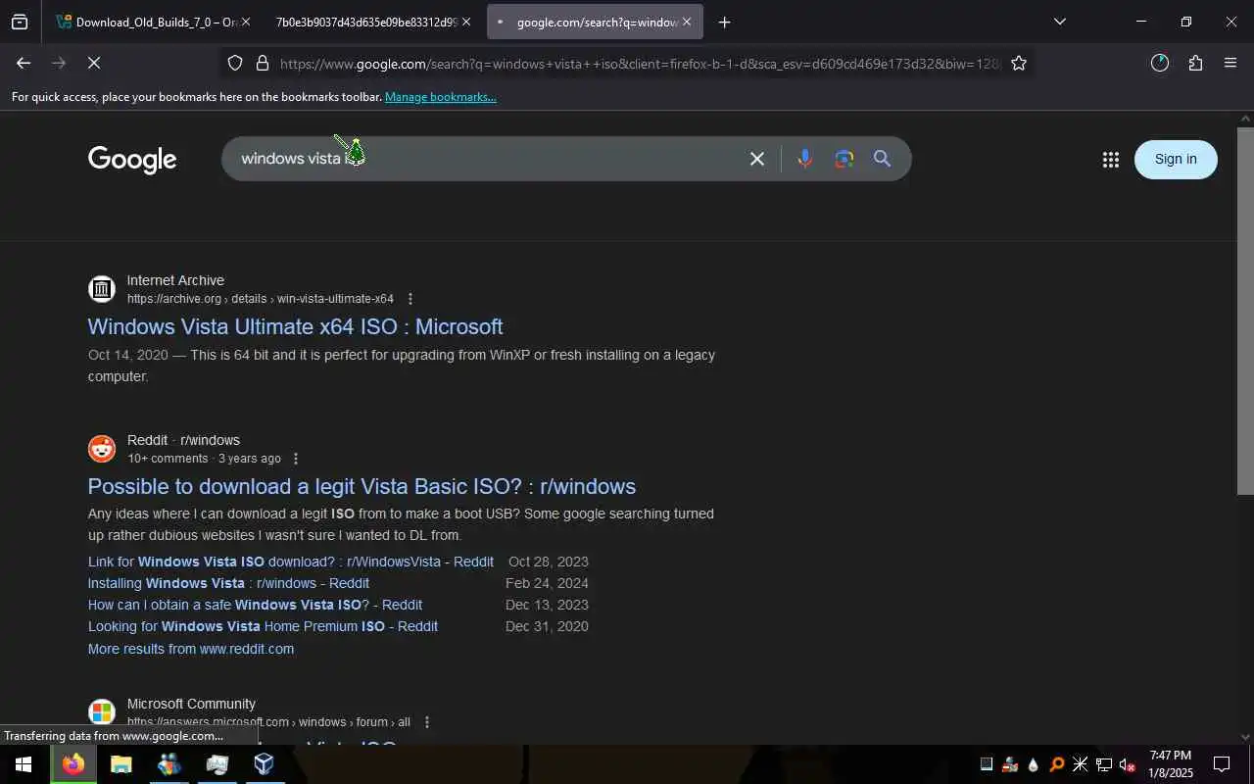Close the google.com search tab
Image resolution: width=1254 pixels, height=784 pixels.
[x=687, y=22]
